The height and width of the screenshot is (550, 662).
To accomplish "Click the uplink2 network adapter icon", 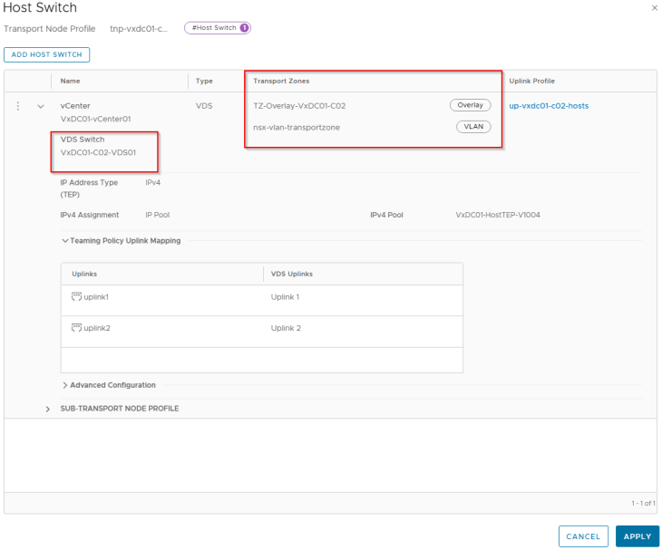I will point(76,328).
